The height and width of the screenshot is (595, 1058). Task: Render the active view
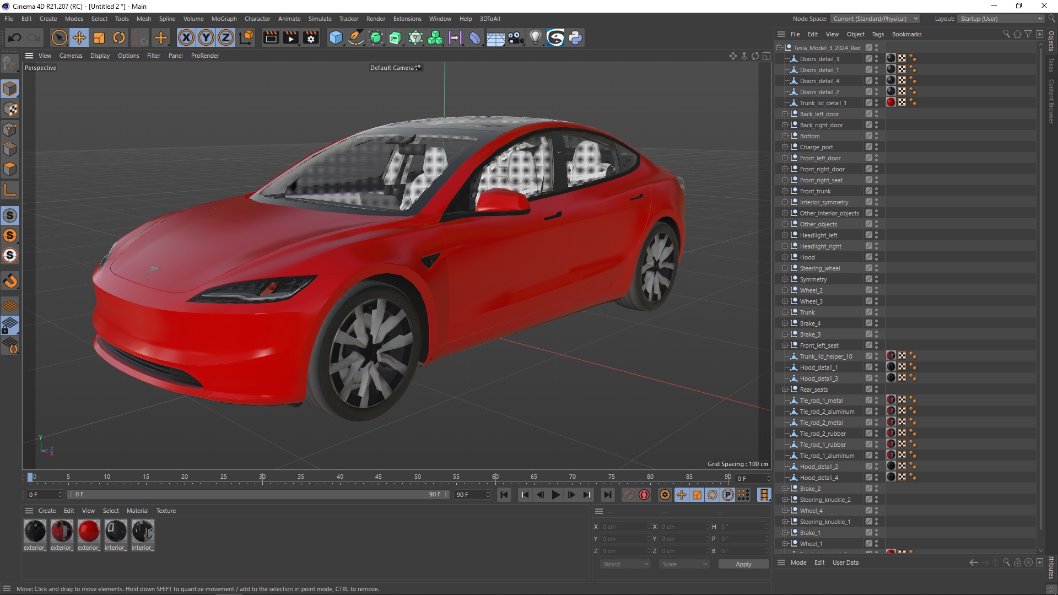(271, 37)
